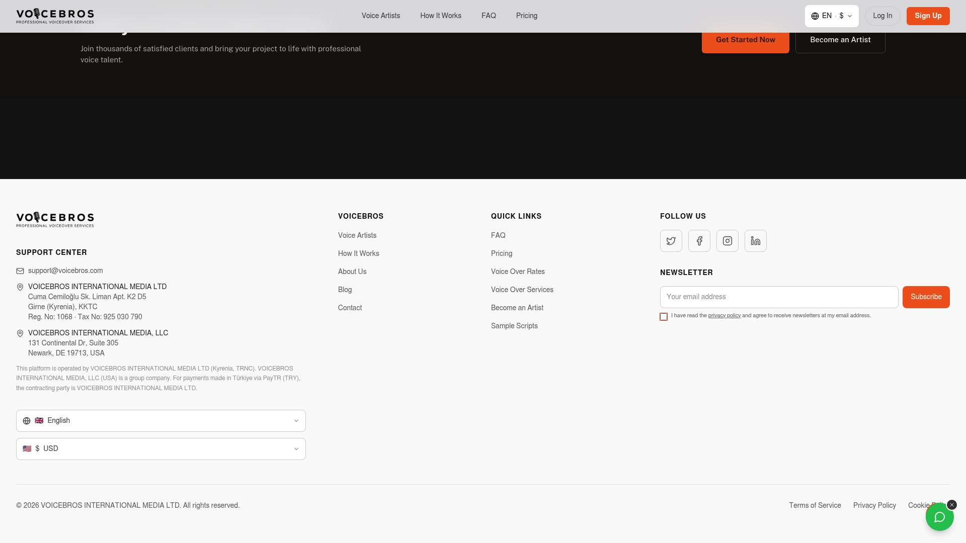Click the 'Cuma Cemiloğlu Sk. Liman Apt. K2 D5' address line
Image resolution: width=966 pixels, height=543 pixels.
(87, 297)
